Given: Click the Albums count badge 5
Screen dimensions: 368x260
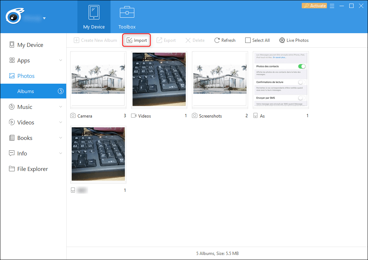Looking at the screenshot, I should tap(60, 91).
